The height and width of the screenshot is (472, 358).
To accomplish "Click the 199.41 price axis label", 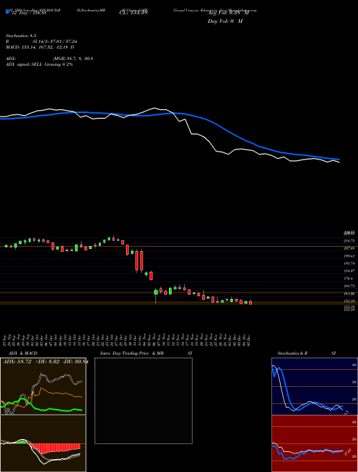I will coord(349,256).
